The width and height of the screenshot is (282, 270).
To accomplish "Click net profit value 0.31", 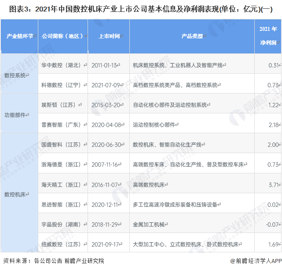I will (x=274, y=65).
